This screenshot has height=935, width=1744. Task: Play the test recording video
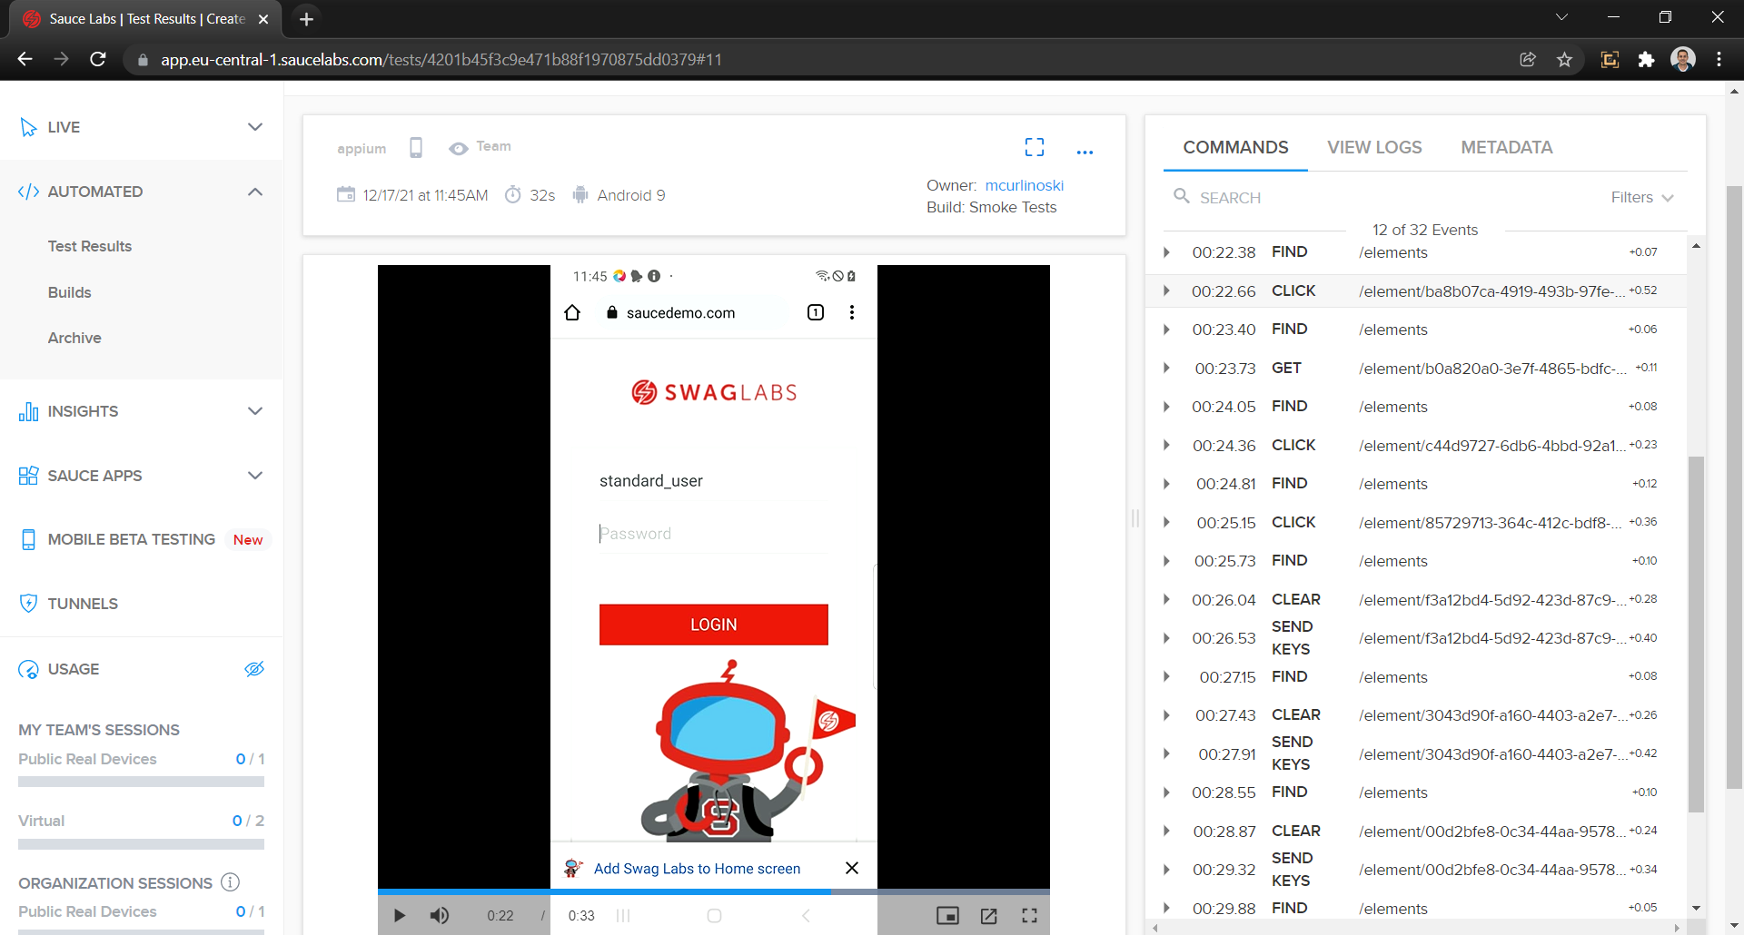[x=399, y=915]
